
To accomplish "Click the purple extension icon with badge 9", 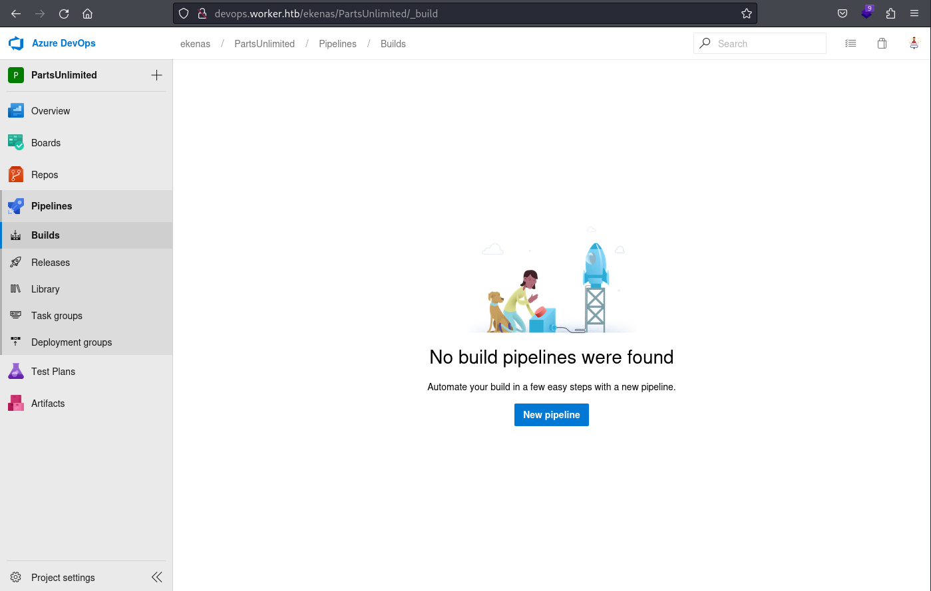I will (x=866, y=13).
